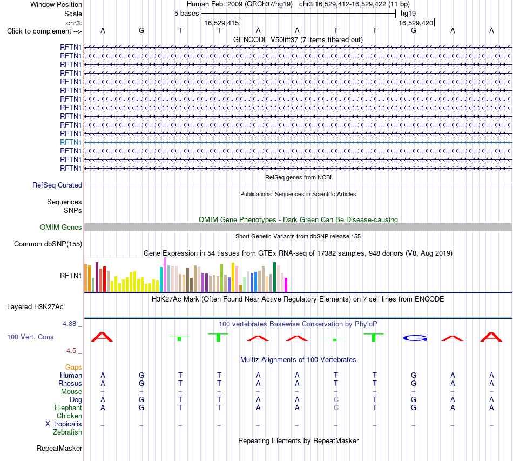Select the light-blue highlighted RFTN1 transcript label

click(71, 142)
